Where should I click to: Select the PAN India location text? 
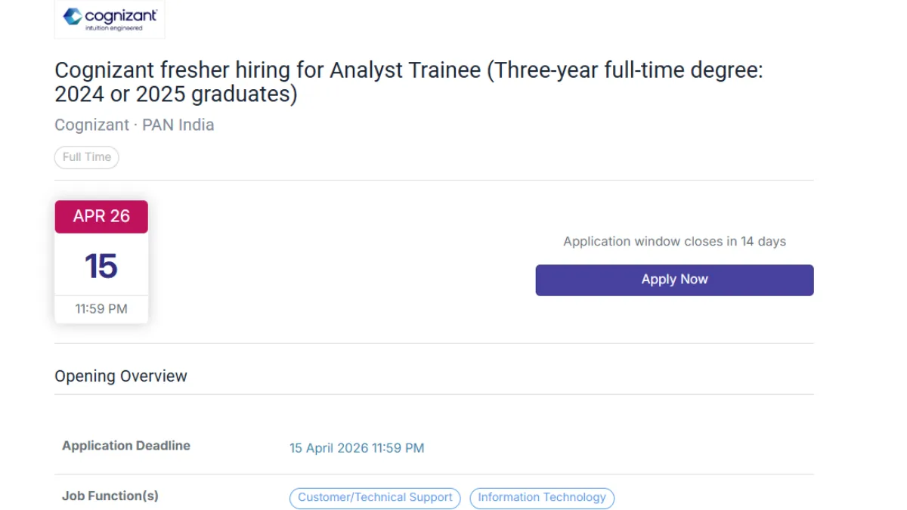[177, 125]
